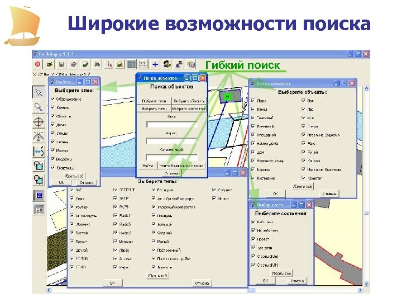This screenshot has height=302, width=402.
Task: Toggle the Кустарник object checkbox
Action: tap(253, 178)
